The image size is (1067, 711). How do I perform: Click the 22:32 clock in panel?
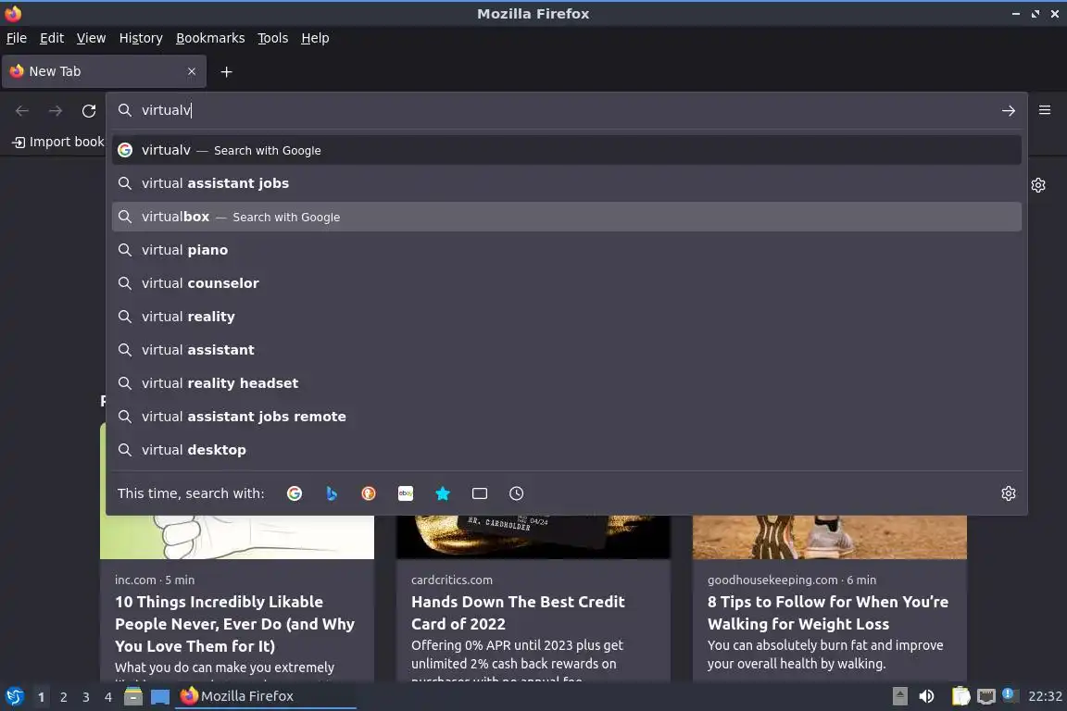click(x=1045, y=696)
